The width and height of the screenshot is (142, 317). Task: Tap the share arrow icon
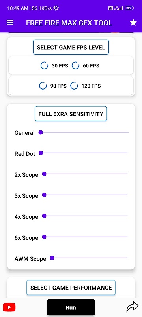pos(133,307)
